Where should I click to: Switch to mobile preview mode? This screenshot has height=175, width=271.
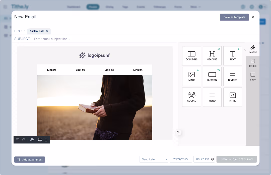(46, 140)
